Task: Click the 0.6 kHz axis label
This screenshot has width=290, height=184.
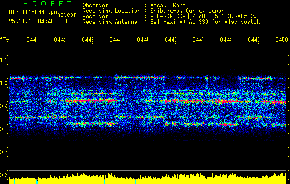Action: coord(4,175)
